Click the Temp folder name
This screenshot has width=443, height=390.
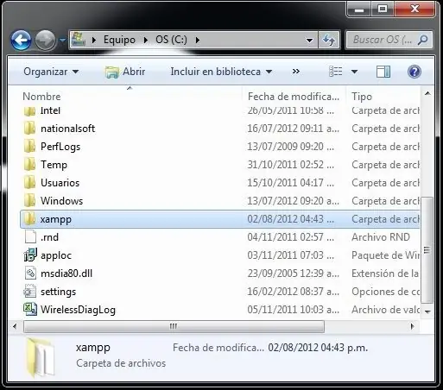pyautogui.click(x=54, y=165)
